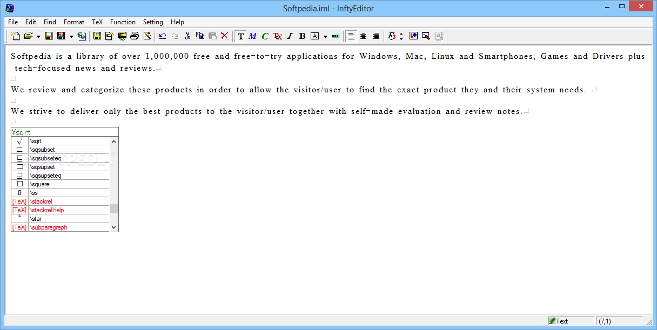The image size is (657, 330).
Task: Click the Text mode status bar indicator
Action: pos(570,321)
